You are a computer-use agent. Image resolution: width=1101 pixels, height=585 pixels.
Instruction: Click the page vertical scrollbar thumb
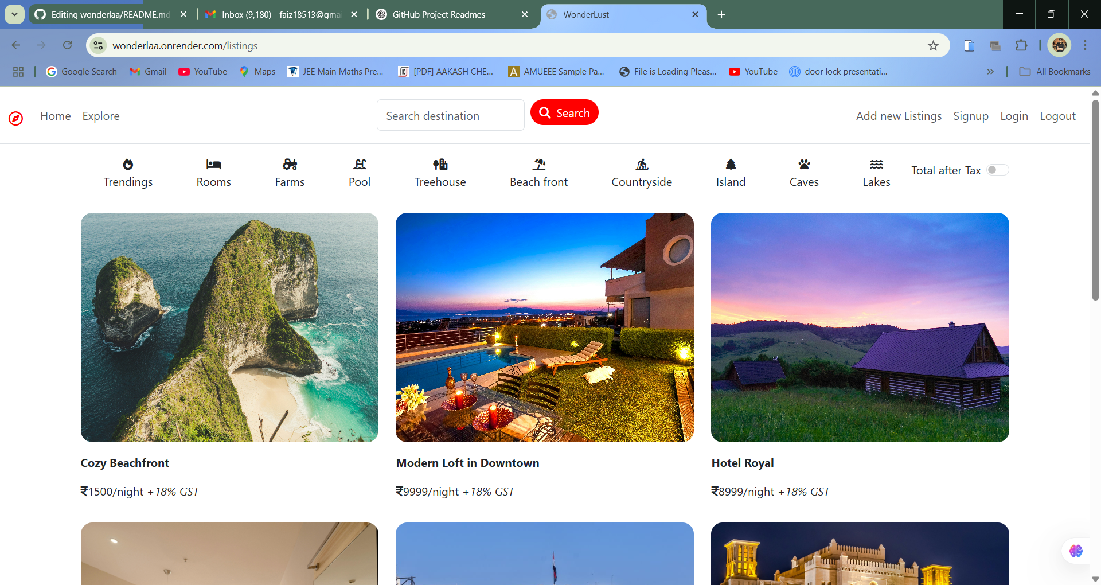pos(1095,200)
